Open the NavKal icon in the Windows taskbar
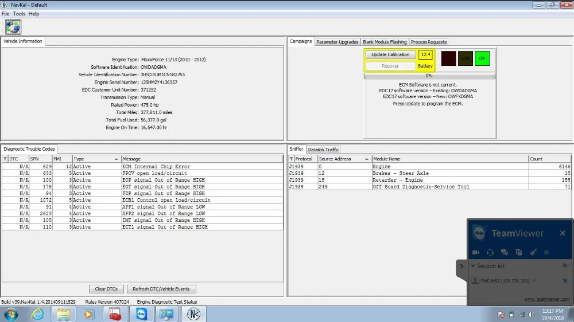Screen dimensions: 574x322 (x=193, y=314)
